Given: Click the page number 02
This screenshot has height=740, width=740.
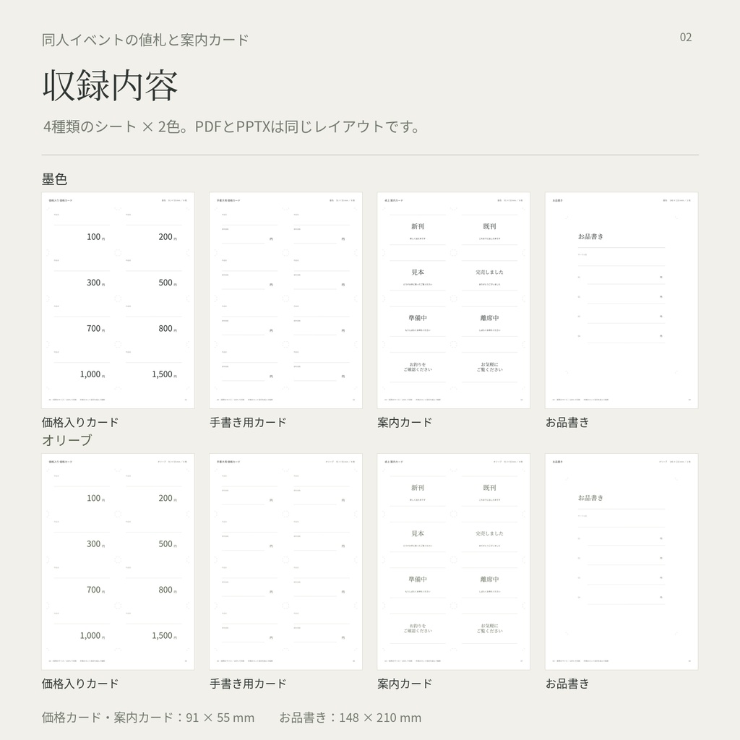Looking at the screenshot, I should pyautogui.click(x=685, y=38).
